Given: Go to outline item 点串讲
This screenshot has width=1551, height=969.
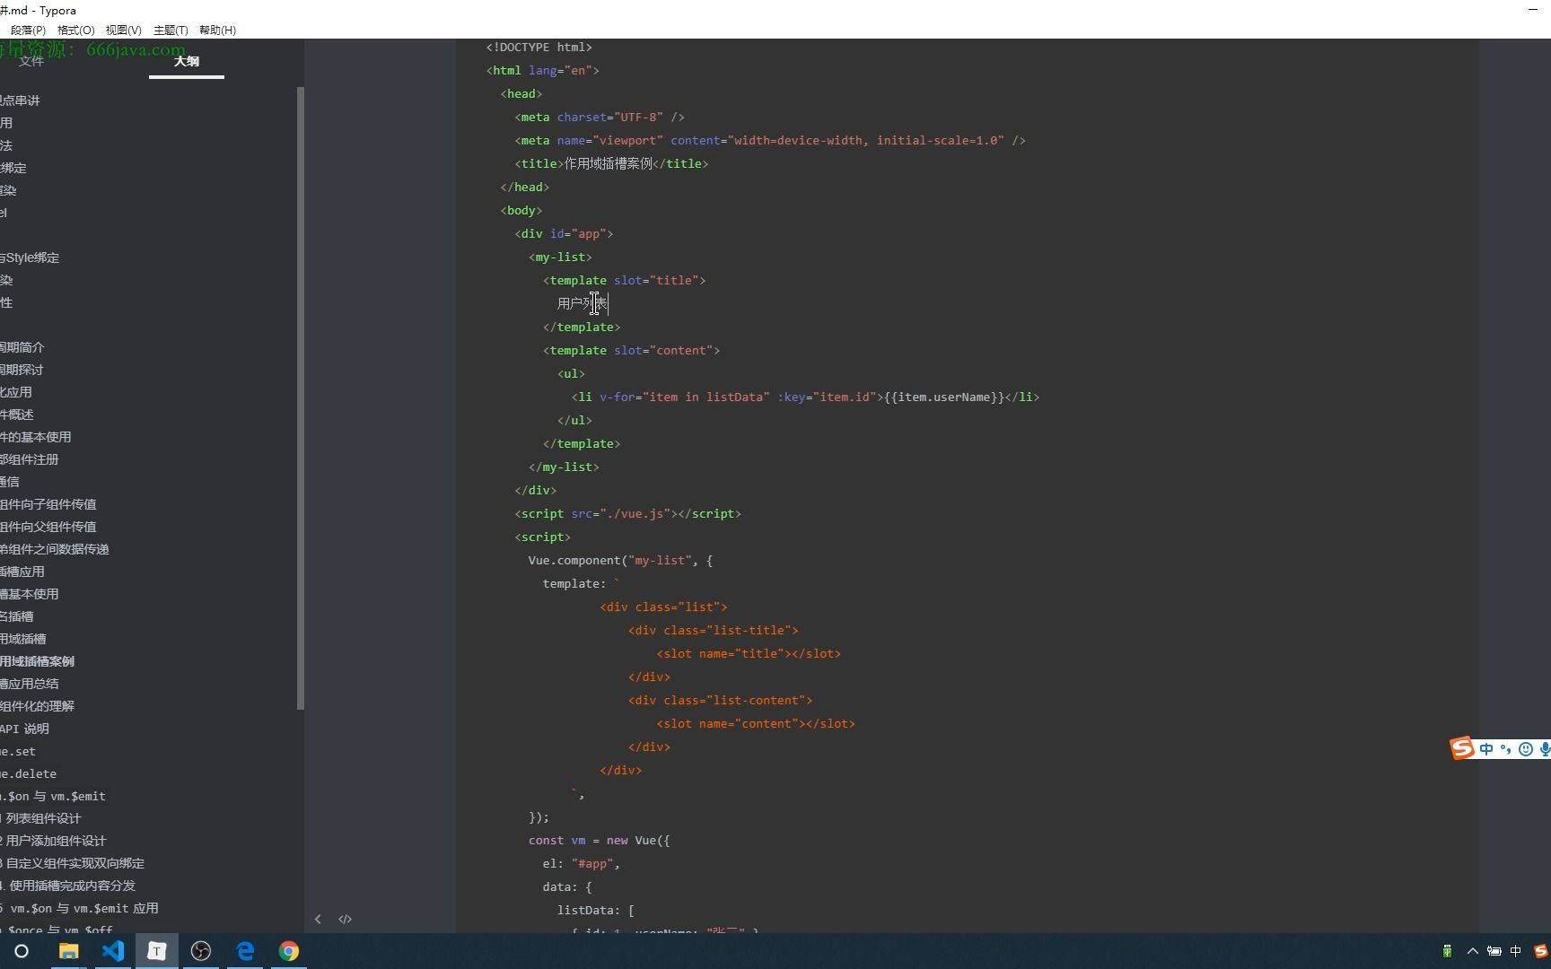Looking at the screenshot, I should (20, 100).
